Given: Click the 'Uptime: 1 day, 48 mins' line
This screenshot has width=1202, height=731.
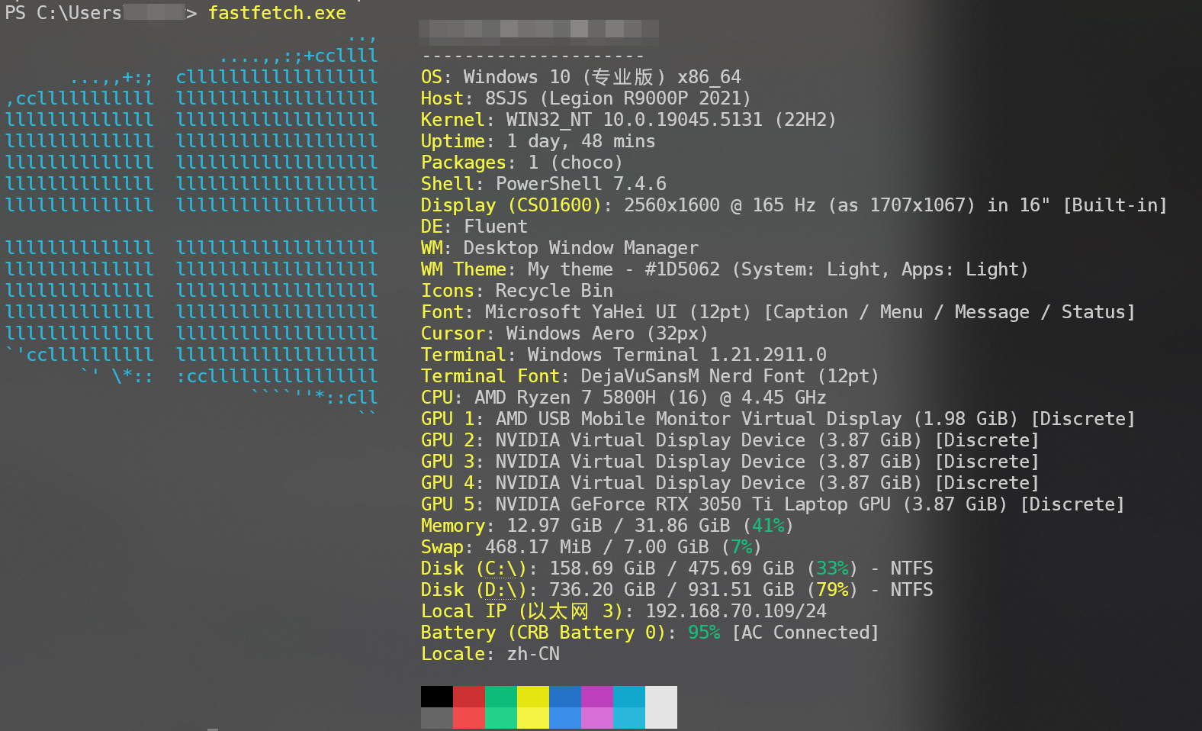Looking at the screenshot, I should click(x=538, y=141).
